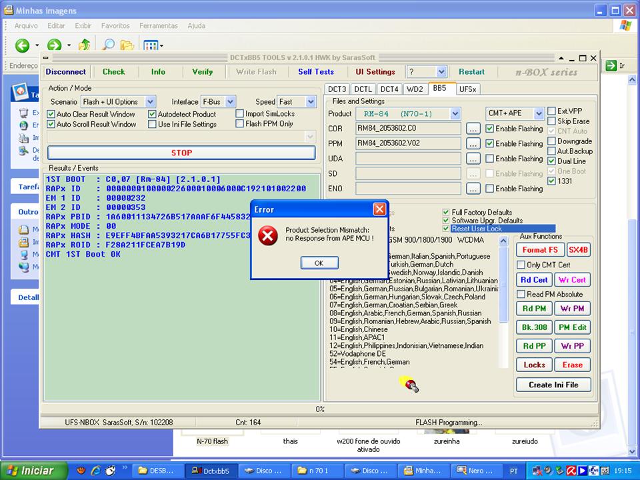Image resolution: width=640 pixels, height=480 pixels.
Task: Open the Back button history arrow
Action: pos(37,45)
